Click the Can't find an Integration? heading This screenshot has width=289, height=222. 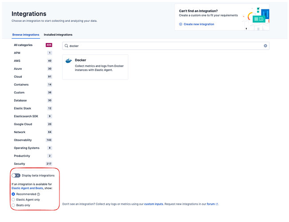(198, 11)
